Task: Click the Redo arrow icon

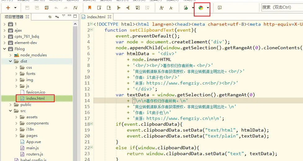Action: 66,8
